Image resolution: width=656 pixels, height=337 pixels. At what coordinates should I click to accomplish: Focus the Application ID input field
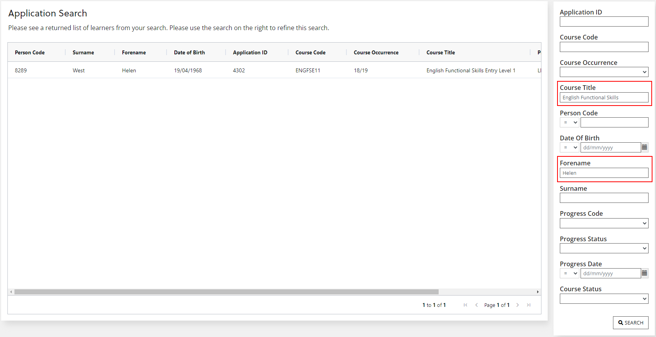(604, 22)
